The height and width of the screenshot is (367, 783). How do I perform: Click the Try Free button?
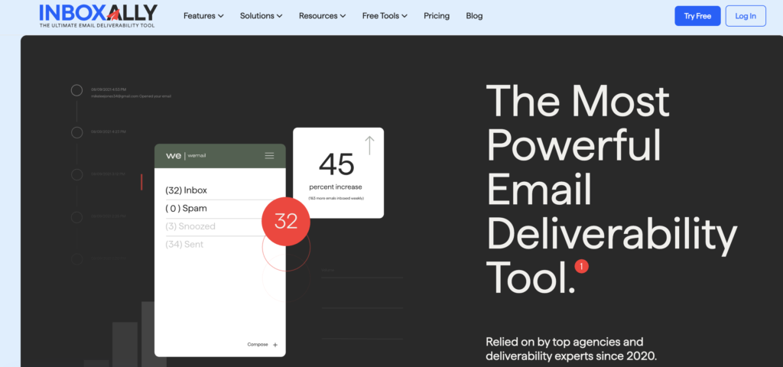point(697,16)
